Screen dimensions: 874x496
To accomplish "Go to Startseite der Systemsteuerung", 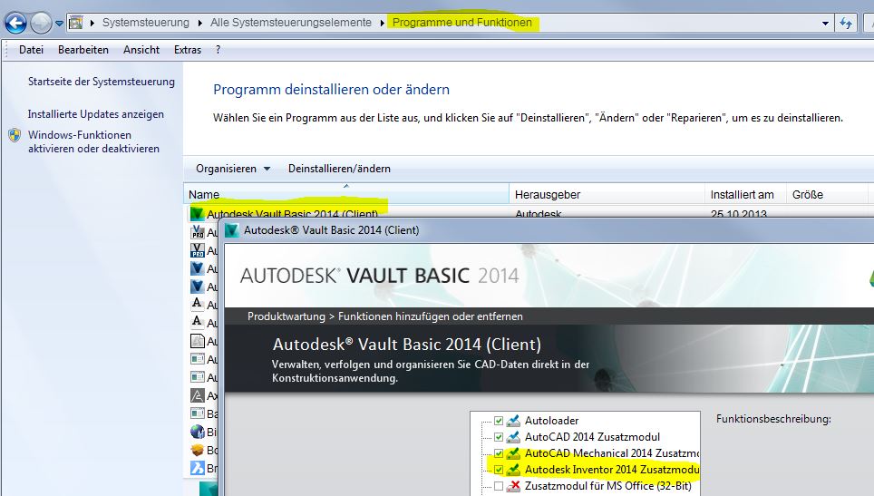I will (102, 82).
